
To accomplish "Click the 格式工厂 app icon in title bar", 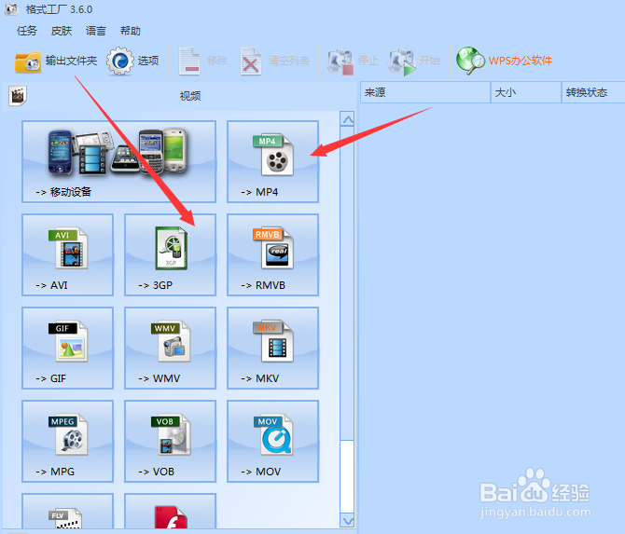I will [11, 8].
